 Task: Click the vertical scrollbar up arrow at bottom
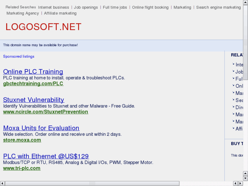click(x=245, y=174)
